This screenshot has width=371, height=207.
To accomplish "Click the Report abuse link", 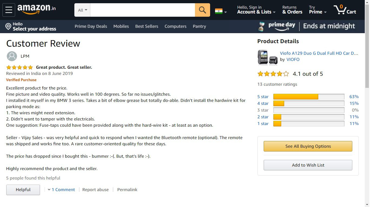I will pyautogui.click(x=95, y=190).
